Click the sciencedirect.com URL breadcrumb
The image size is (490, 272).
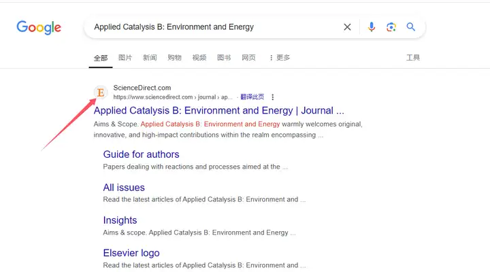tap(173, 97)
